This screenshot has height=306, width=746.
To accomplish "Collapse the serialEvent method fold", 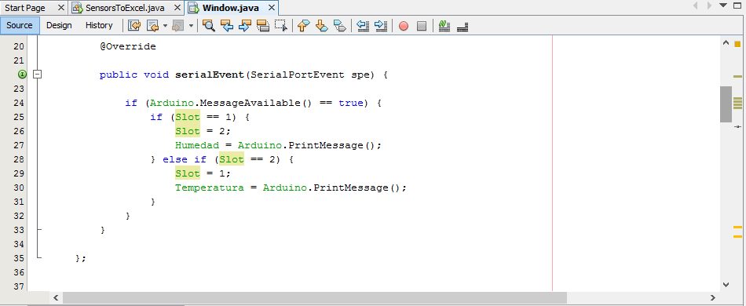I will (x=37, y=74).
